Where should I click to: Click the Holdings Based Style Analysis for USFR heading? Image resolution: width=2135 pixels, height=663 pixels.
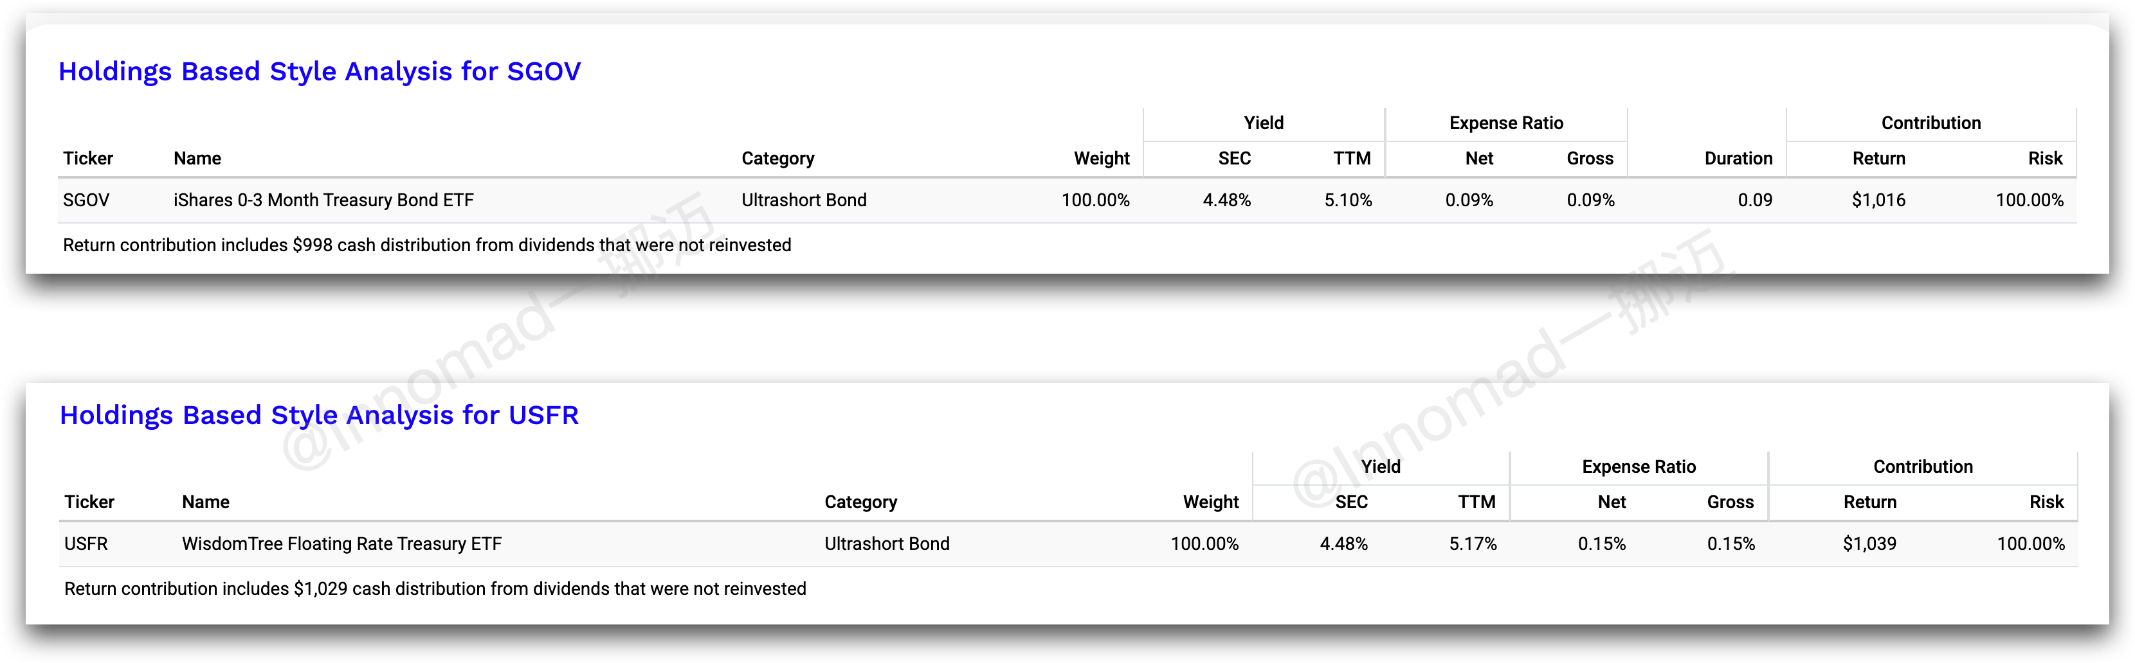pos(319,416)
